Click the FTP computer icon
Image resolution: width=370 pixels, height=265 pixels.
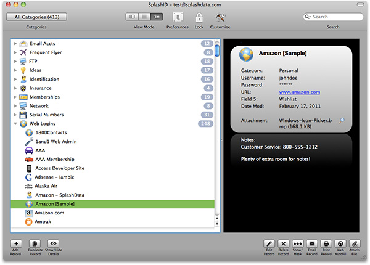point(23,61)
